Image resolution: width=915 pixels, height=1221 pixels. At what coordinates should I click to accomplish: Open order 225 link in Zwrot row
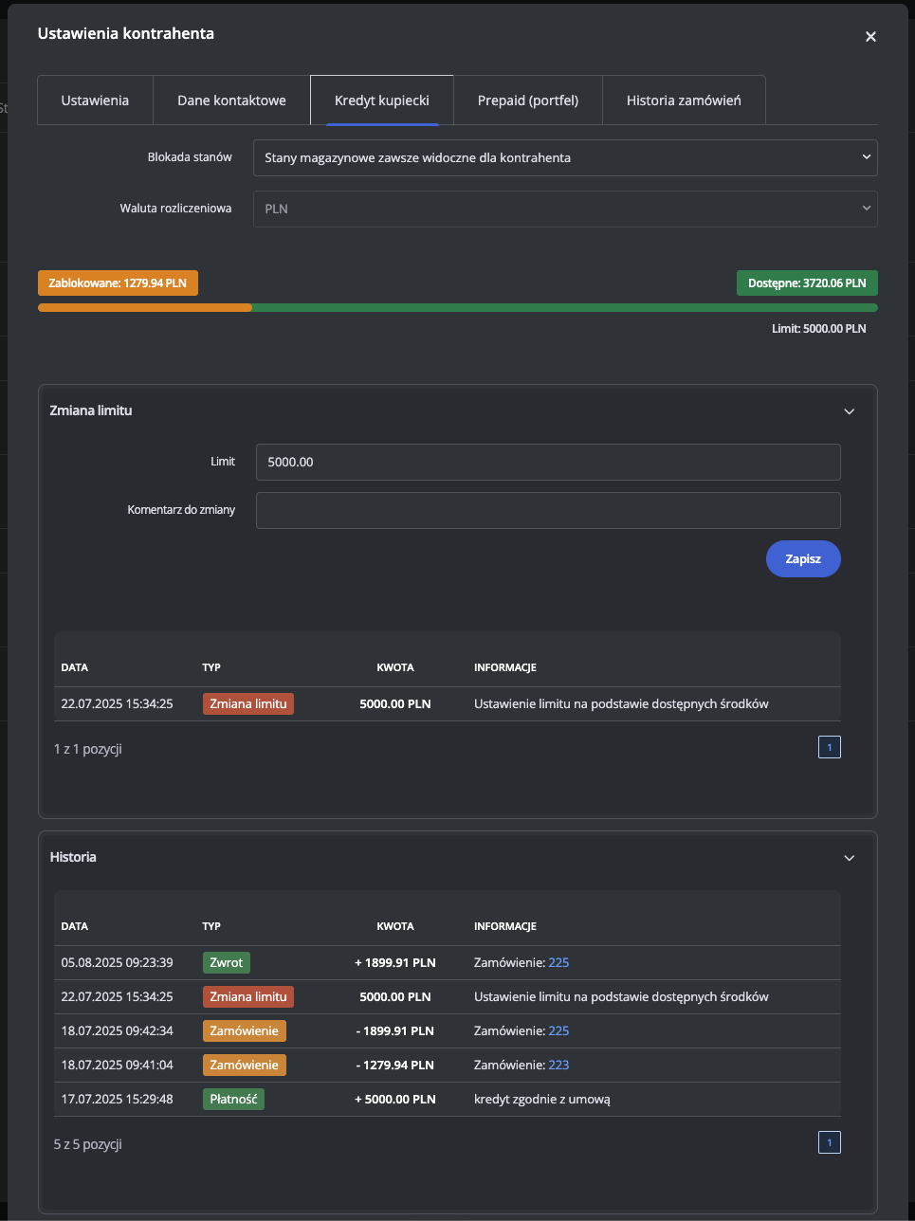(x=558, y=963)
